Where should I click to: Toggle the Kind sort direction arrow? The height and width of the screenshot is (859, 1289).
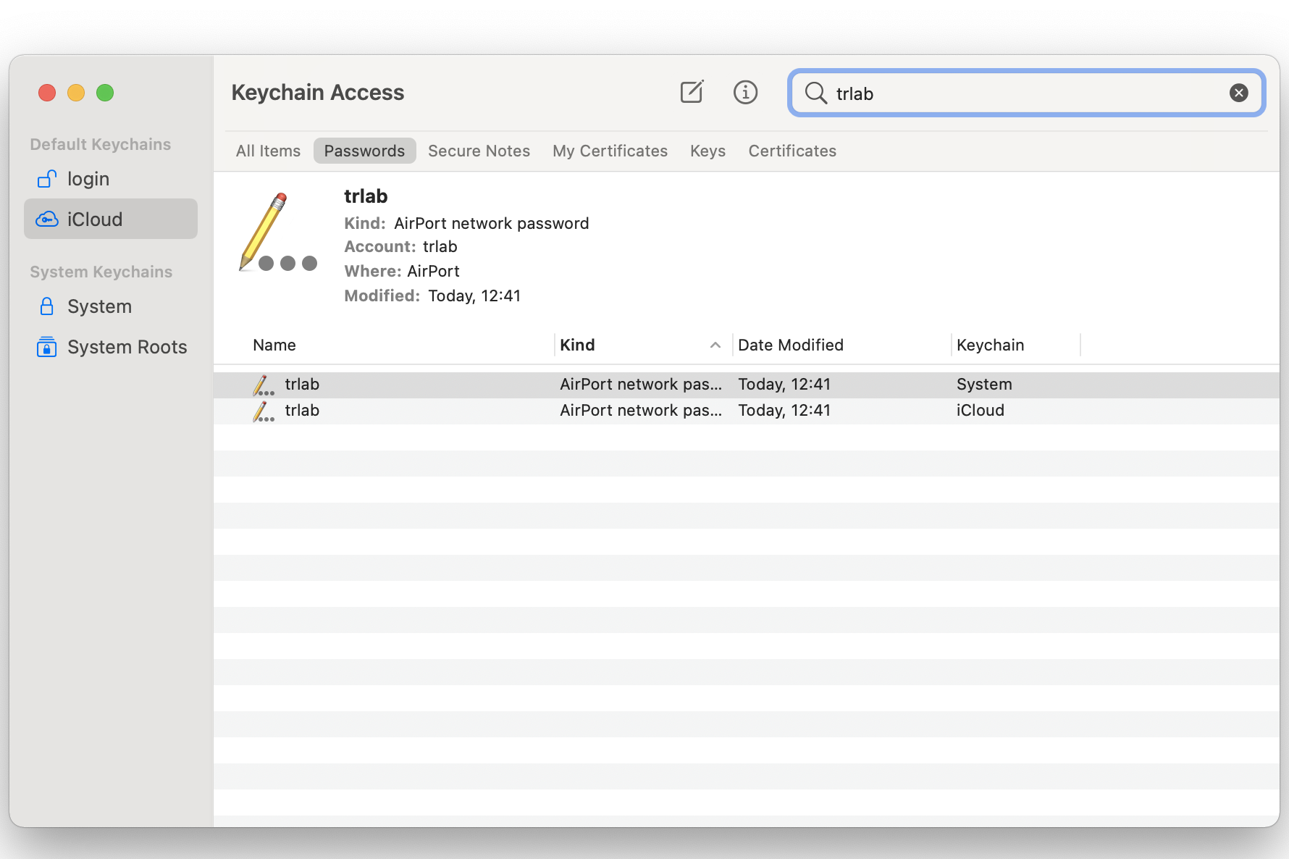(715, 345)
